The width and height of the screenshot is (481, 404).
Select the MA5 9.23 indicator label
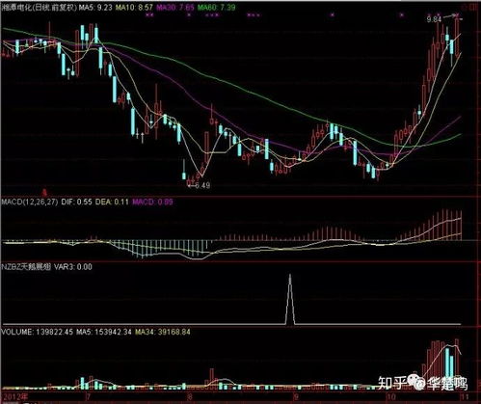pos(95,7)
